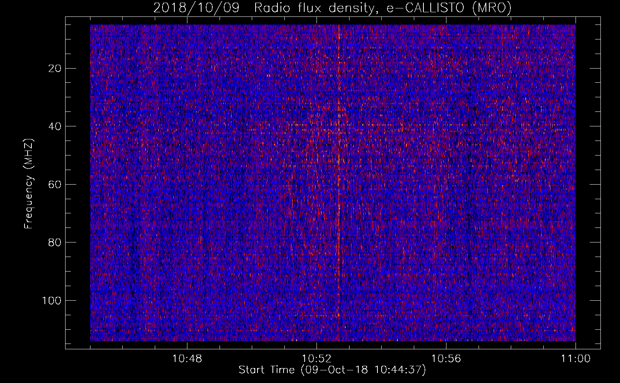Click the 80 MHz frequency tick label

(x=55, y=242)
